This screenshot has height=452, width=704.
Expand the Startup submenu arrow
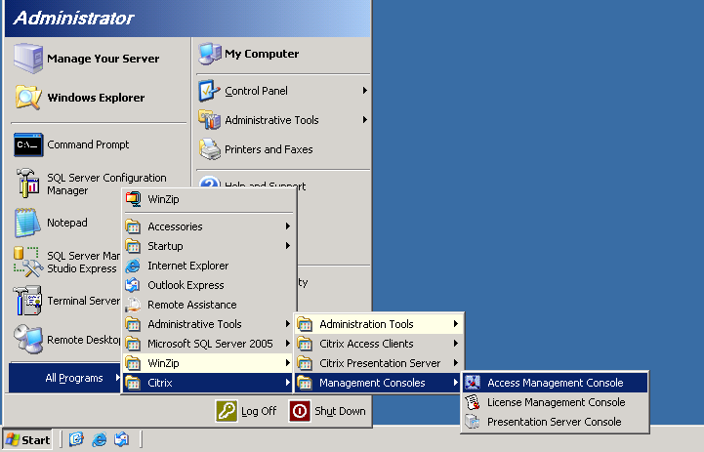pyautogui.click(x=287, y=246)
